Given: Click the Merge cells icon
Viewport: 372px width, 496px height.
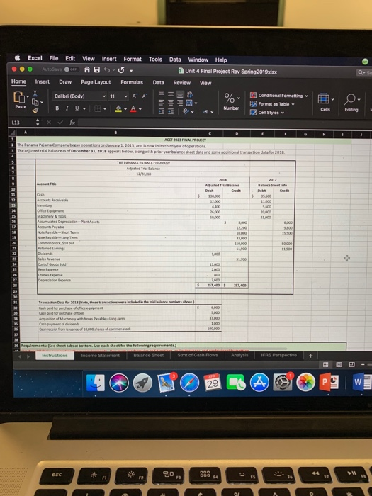Looking at the screenshot, I should click(189, 103).
